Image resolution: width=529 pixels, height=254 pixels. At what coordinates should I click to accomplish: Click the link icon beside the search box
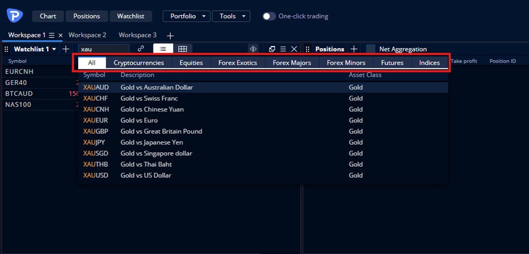point(141,49)
